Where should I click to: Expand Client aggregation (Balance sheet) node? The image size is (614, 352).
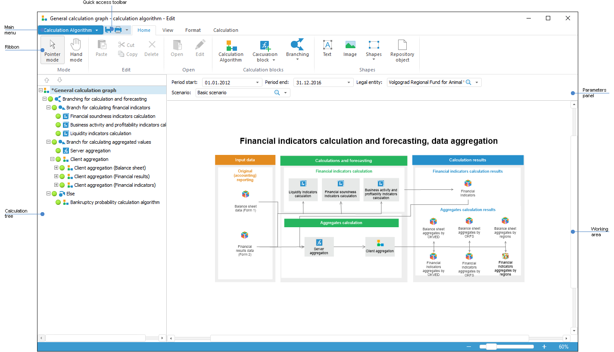click(x=56, y=168)
